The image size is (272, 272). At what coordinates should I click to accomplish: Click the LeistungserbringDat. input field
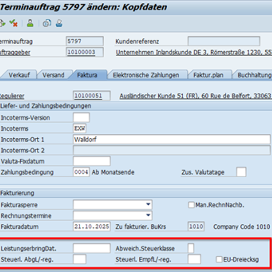[92, 248]
